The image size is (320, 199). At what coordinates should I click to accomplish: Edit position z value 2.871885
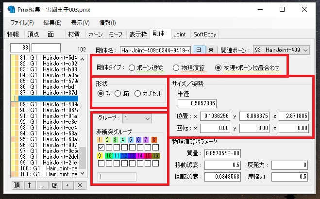pyautogui.click(x=294, y=116)
